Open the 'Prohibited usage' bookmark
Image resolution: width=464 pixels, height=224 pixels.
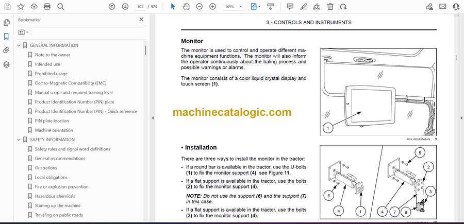[51, 74]
